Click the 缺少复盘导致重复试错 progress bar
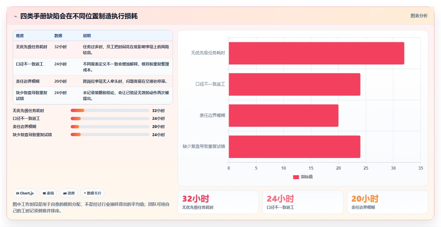The image size is (441, 227). tap(110, 135)
